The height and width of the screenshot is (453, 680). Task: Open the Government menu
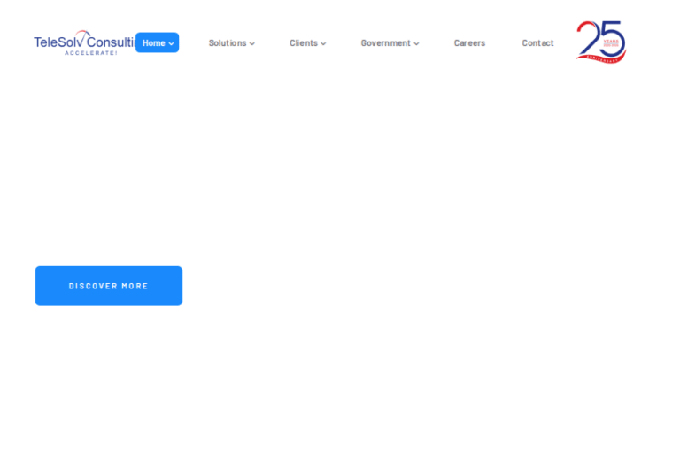pyautogui.click(x=385, y=42)
